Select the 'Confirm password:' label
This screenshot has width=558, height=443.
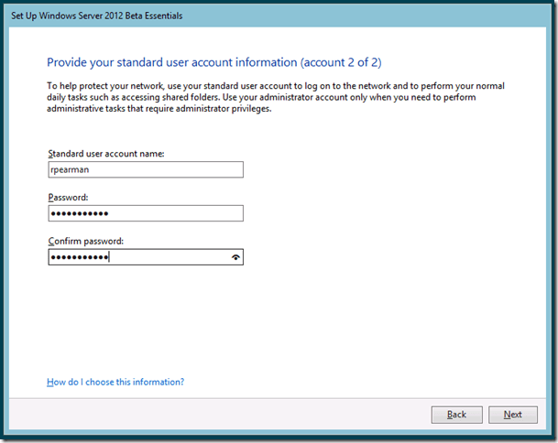[85, 242]
